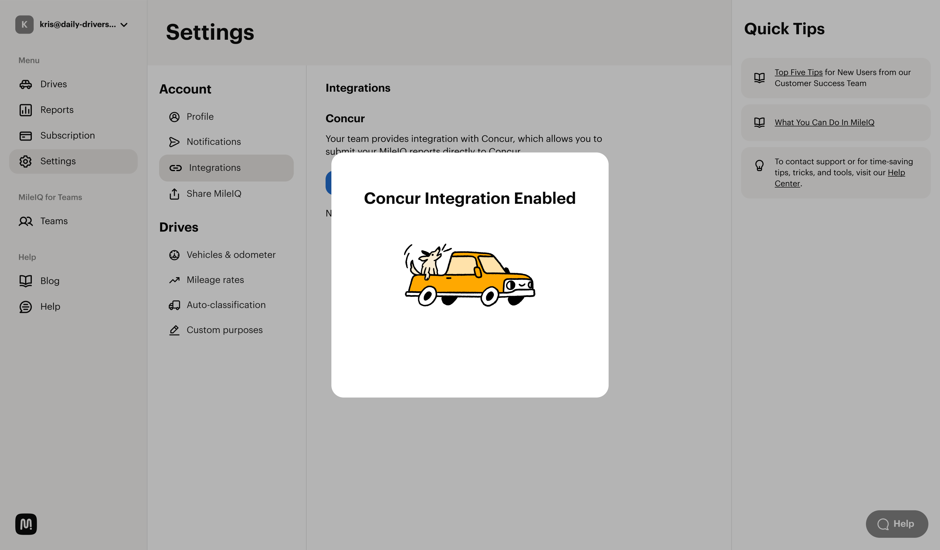Click the Vehicles & odometer gauge icon
The width and height of the screenshot is (940, 550).
(174, 255)
